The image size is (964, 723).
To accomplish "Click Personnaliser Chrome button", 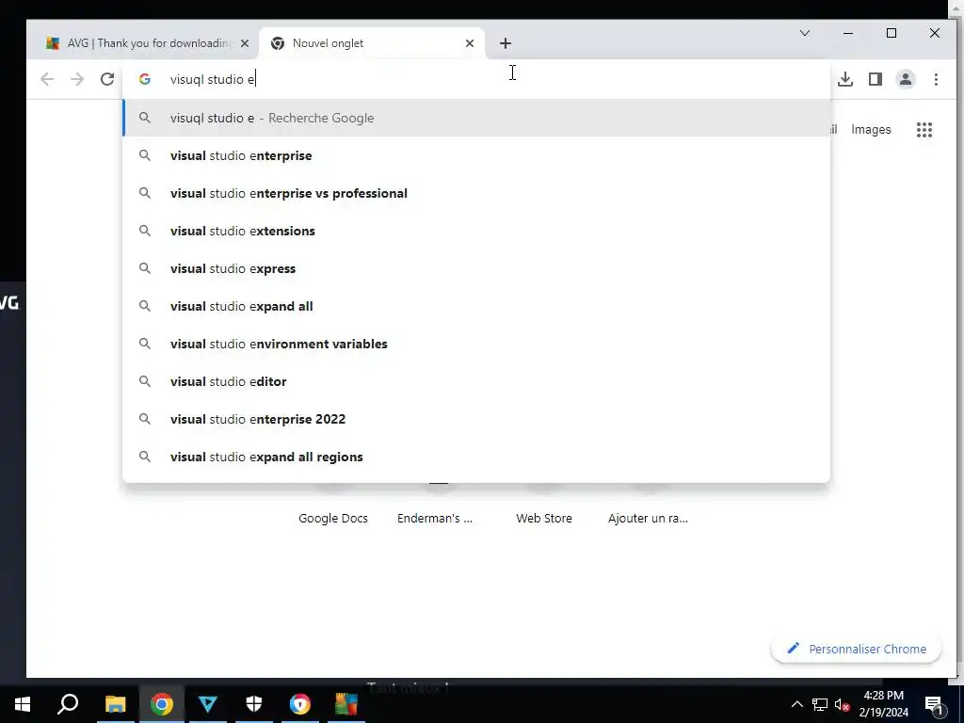I will [x=856, y=649].
